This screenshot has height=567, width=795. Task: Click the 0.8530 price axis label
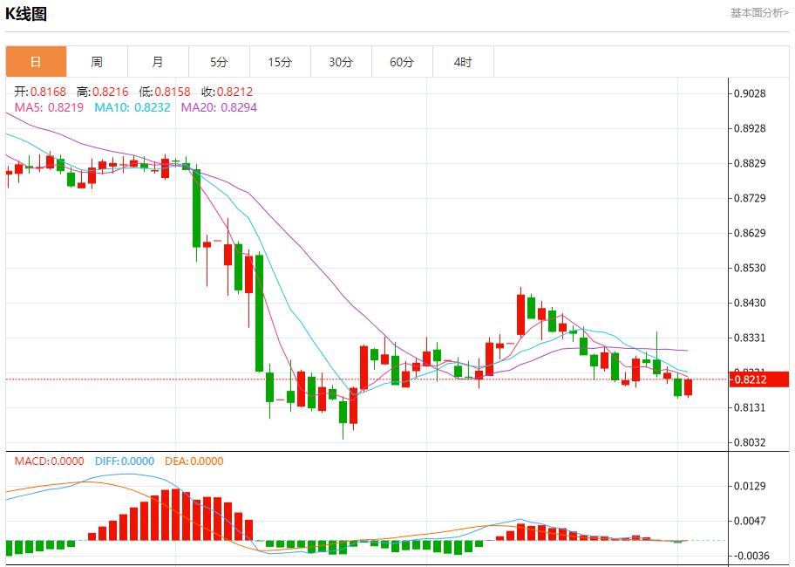(750, 268)
